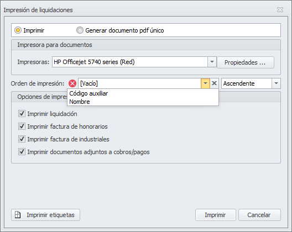The width and height of the screenshot is (292, 232).
Task: Close the Impresión de liquidaciones dialog
Action: pos(280,10)
